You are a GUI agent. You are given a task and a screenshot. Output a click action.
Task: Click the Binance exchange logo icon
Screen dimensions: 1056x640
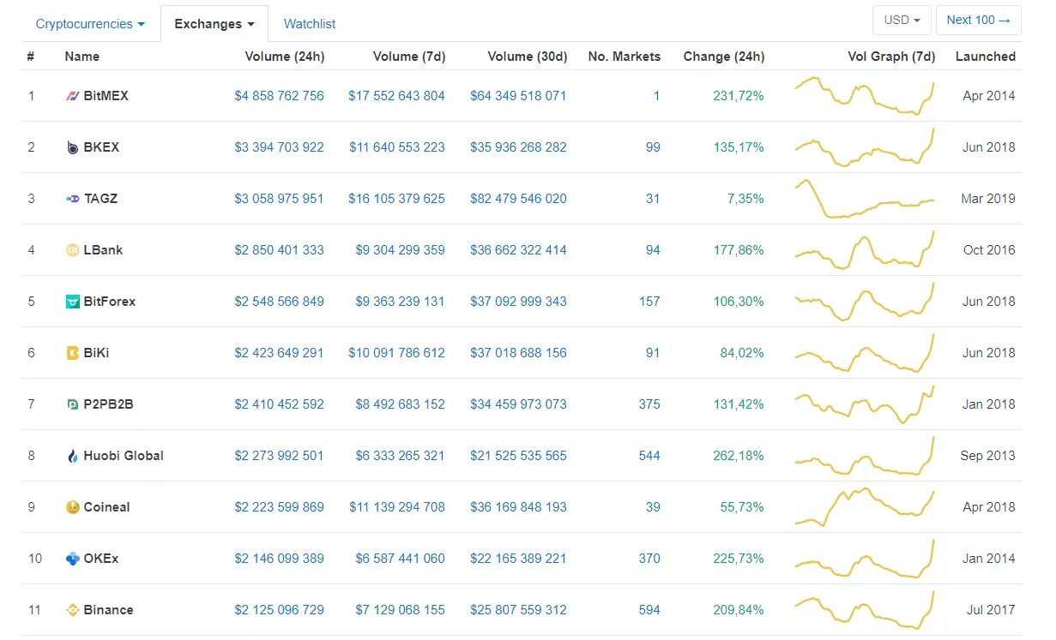[x=73, y=610]
